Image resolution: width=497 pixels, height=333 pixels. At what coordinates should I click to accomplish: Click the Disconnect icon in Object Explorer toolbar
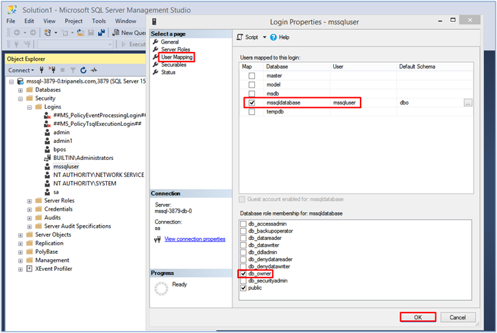(51, 70)
